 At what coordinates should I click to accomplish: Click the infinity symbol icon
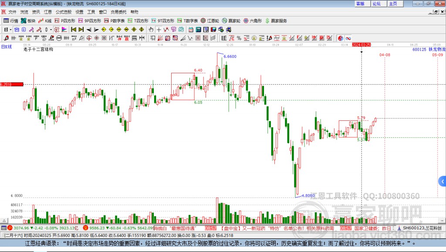348,38
